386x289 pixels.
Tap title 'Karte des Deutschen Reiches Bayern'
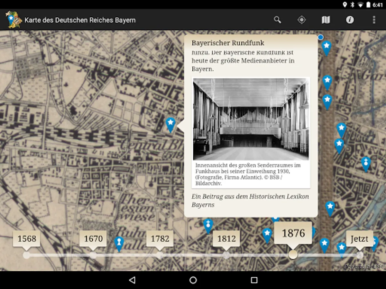pos(80,20)
